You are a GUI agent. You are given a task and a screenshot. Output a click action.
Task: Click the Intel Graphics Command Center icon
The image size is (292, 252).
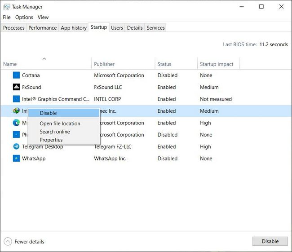coord(16,99)
